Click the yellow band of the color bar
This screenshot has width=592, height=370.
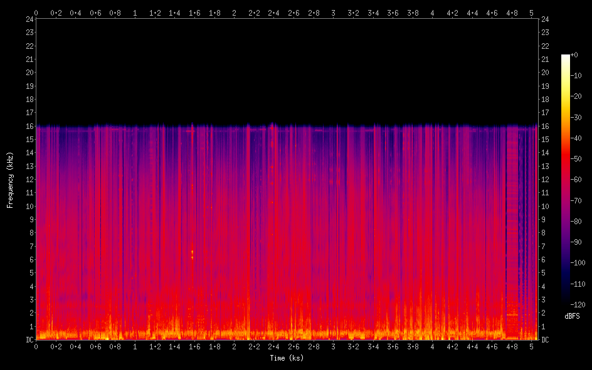pyautogui.click(x=566, y=100)
